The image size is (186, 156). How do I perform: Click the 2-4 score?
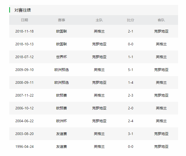(x=130, y=121)
